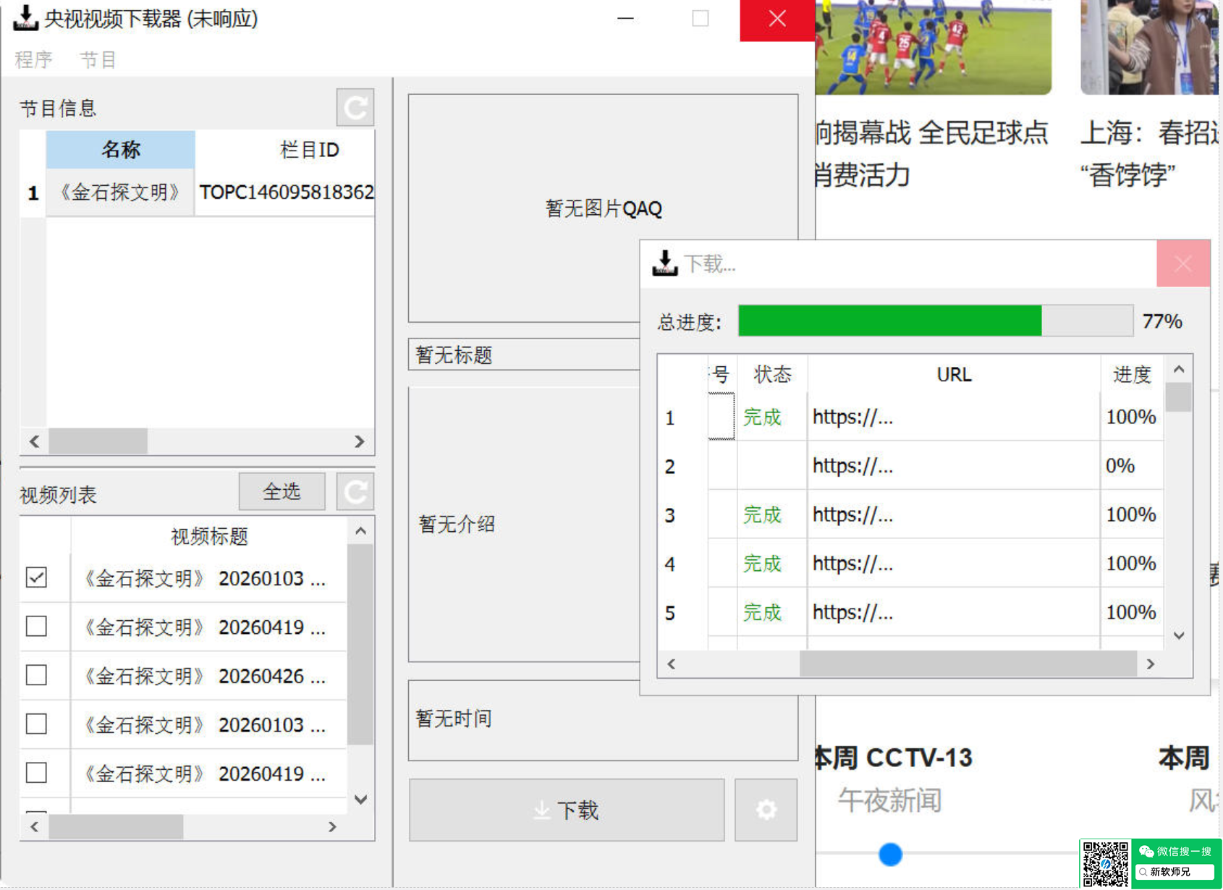
Task: Click the 下载 dialog download icon
Action: tap(664, 263)
